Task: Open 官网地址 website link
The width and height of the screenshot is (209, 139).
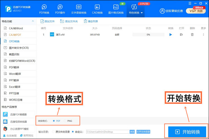Action: click(x=27, y=136)
